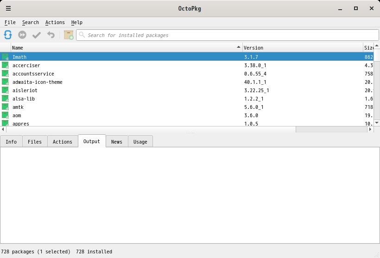The image size is (380, 258).
Task: Click the Name column sort arrow
Action: point(239,47)
